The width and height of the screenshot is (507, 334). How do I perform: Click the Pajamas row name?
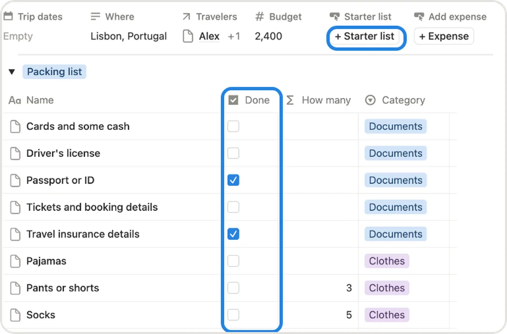tap(46, 261)
